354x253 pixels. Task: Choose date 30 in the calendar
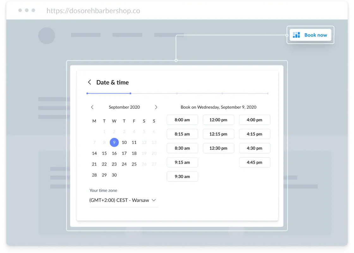(x=114, y=175)
